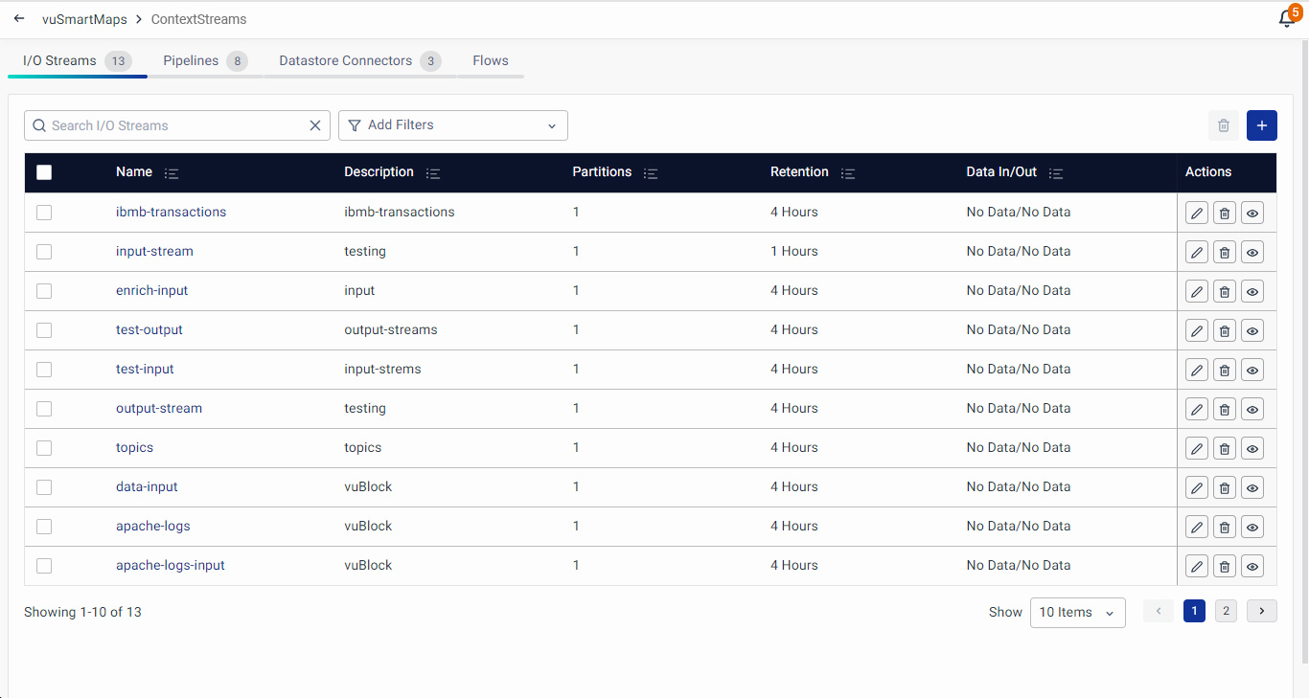Click plus icon to add stream
This screenshot has width=1309, height=698.
pyautogui.click(x=1261, y=125)
